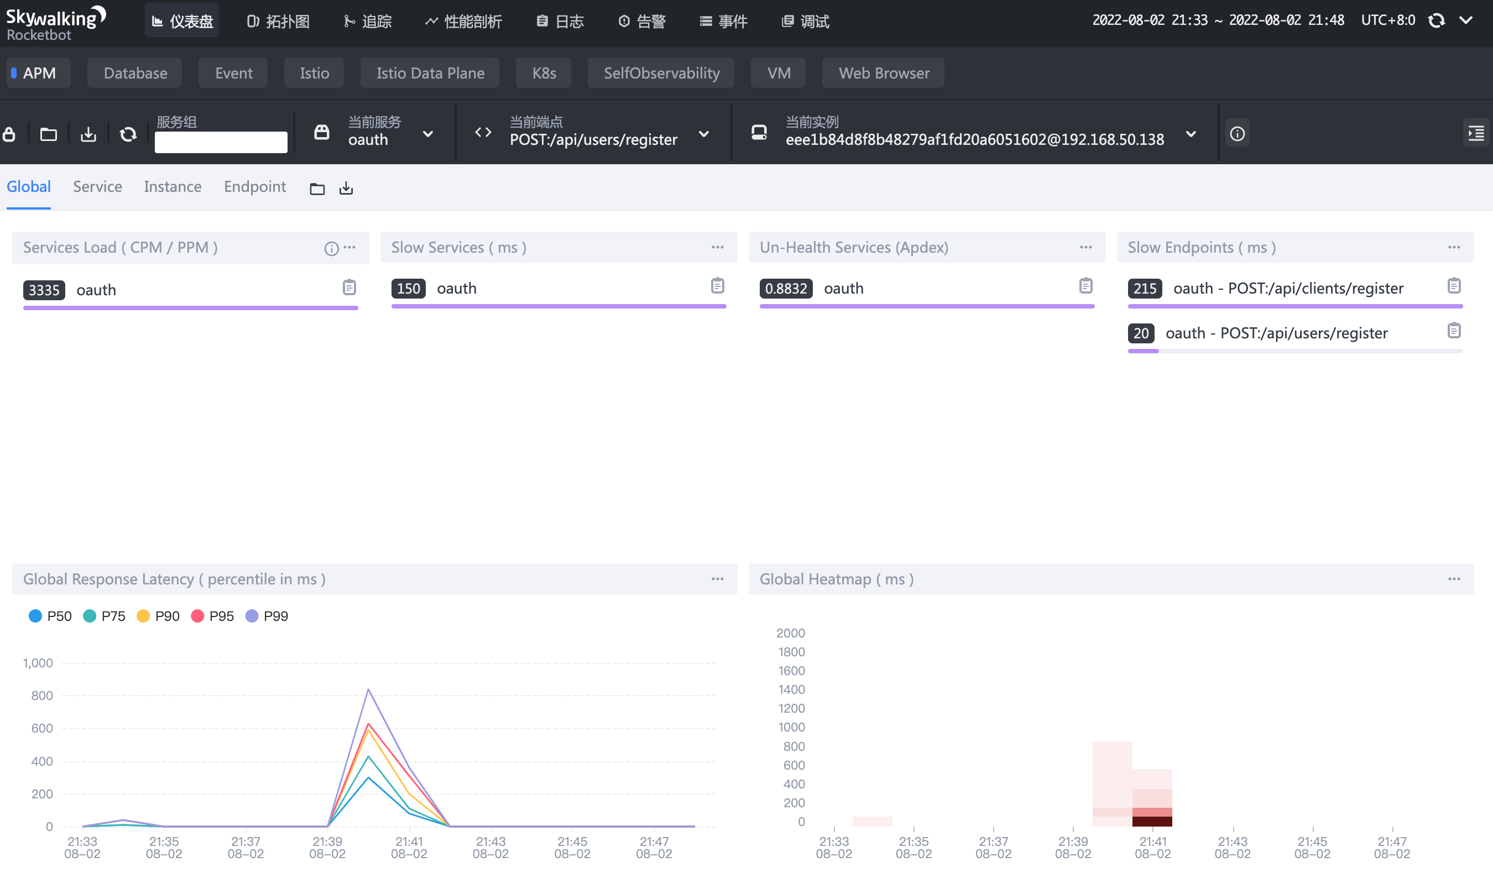The width and height of the screenshot is (1493, 878).
Task: Open the 日志 log menu
Action: pos(560,22)
